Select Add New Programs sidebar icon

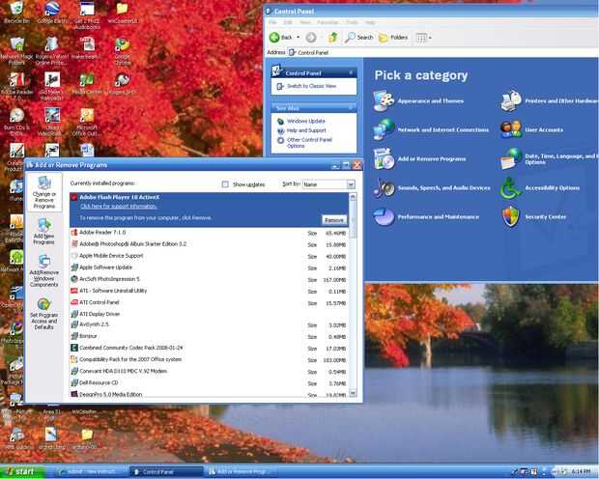point(43,232)
